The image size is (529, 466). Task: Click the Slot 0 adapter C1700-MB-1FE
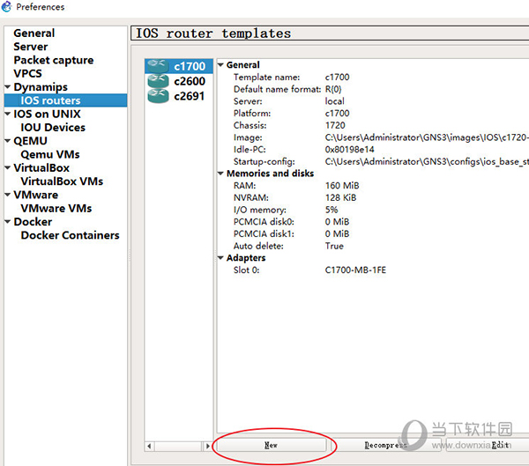(355, 270)
